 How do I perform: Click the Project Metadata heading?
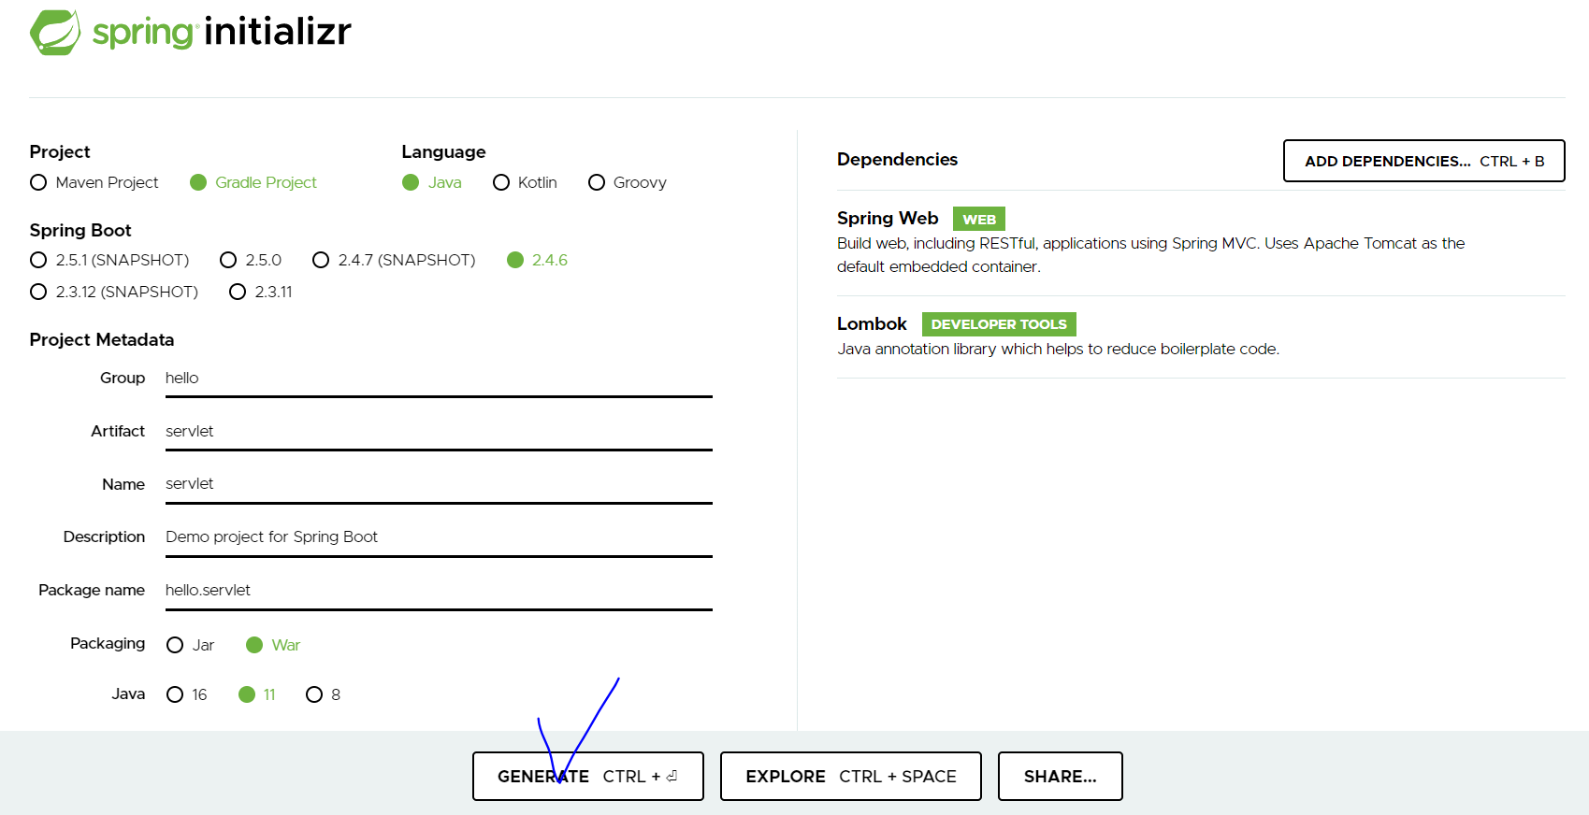tap(102, 339)
